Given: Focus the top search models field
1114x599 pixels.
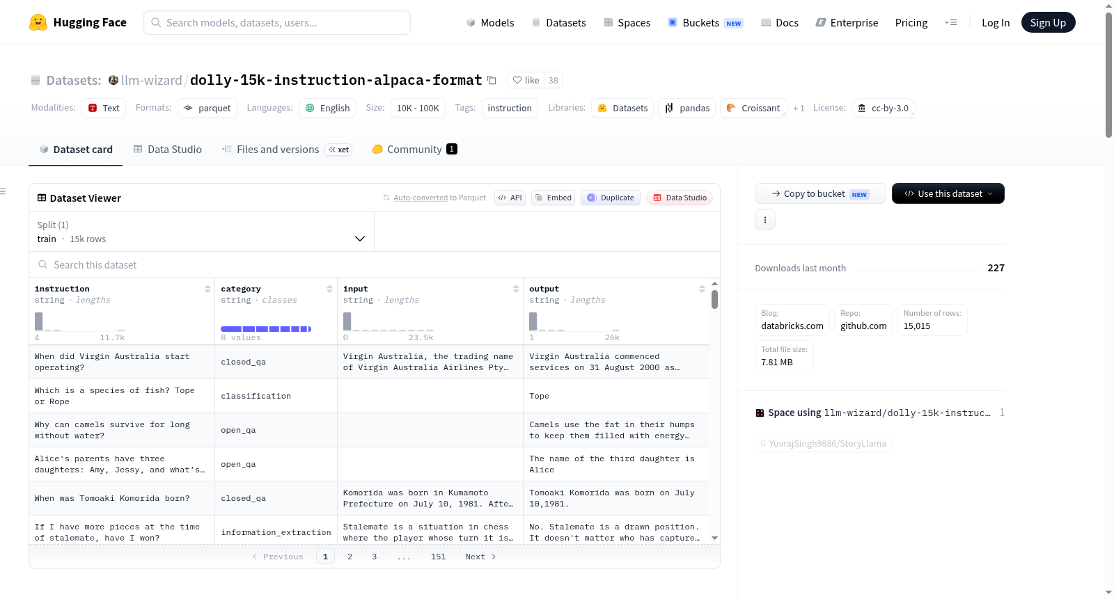Looking at the screenshot, I should pos(277,22).
